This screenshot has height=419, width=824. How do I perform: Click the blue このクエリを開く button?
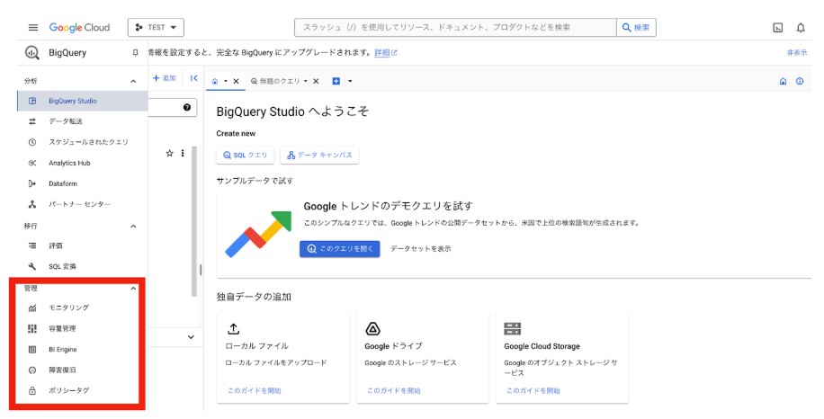click(x=339, y=249)
